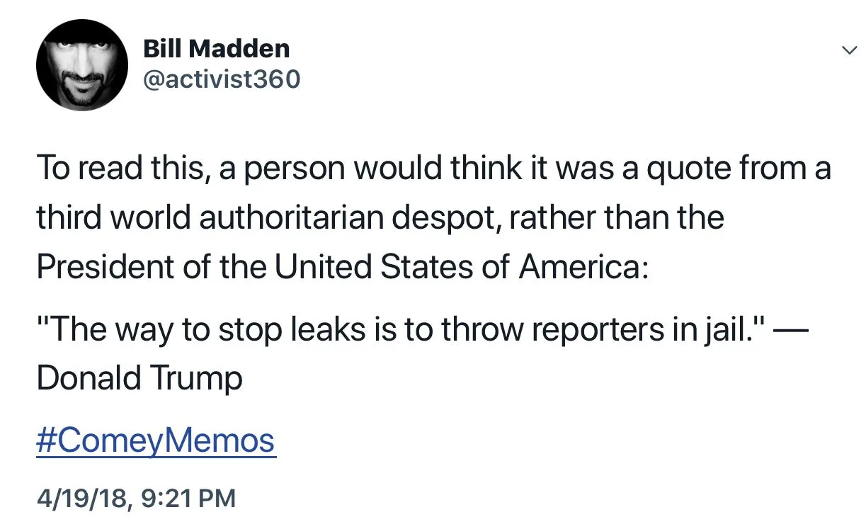
Task: Expand the tweet options chevron
Action: (x=847, y=51)
